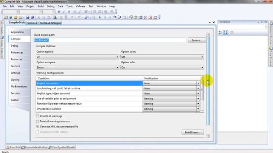The width and height of the screenshot is (273, 153).
Task: Select the Implicit conversion condition row
Action: 89,83
